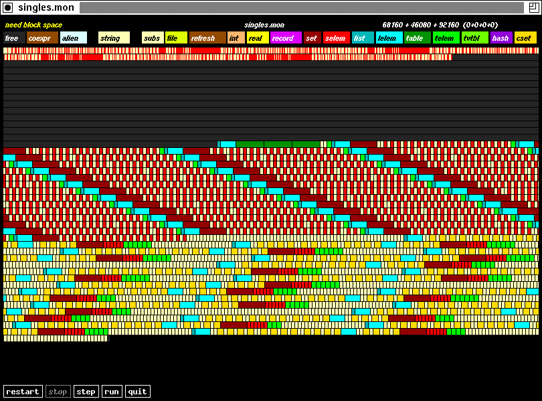Quit the memory monitor

click(137, 392)
